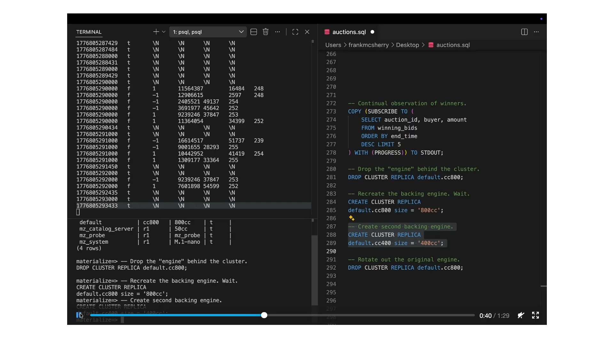Viewport: 614px width, 345px height.
Task: Open the '1: psql, psql' terminal selector
Action: [x=208, y=32]
